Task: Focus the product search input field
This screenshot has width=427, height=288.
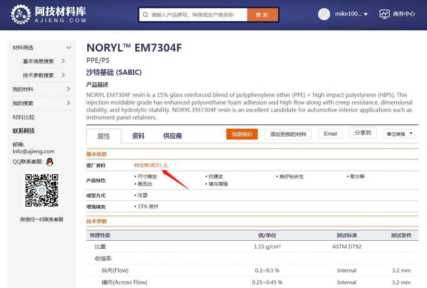Action: pos(193,15)
